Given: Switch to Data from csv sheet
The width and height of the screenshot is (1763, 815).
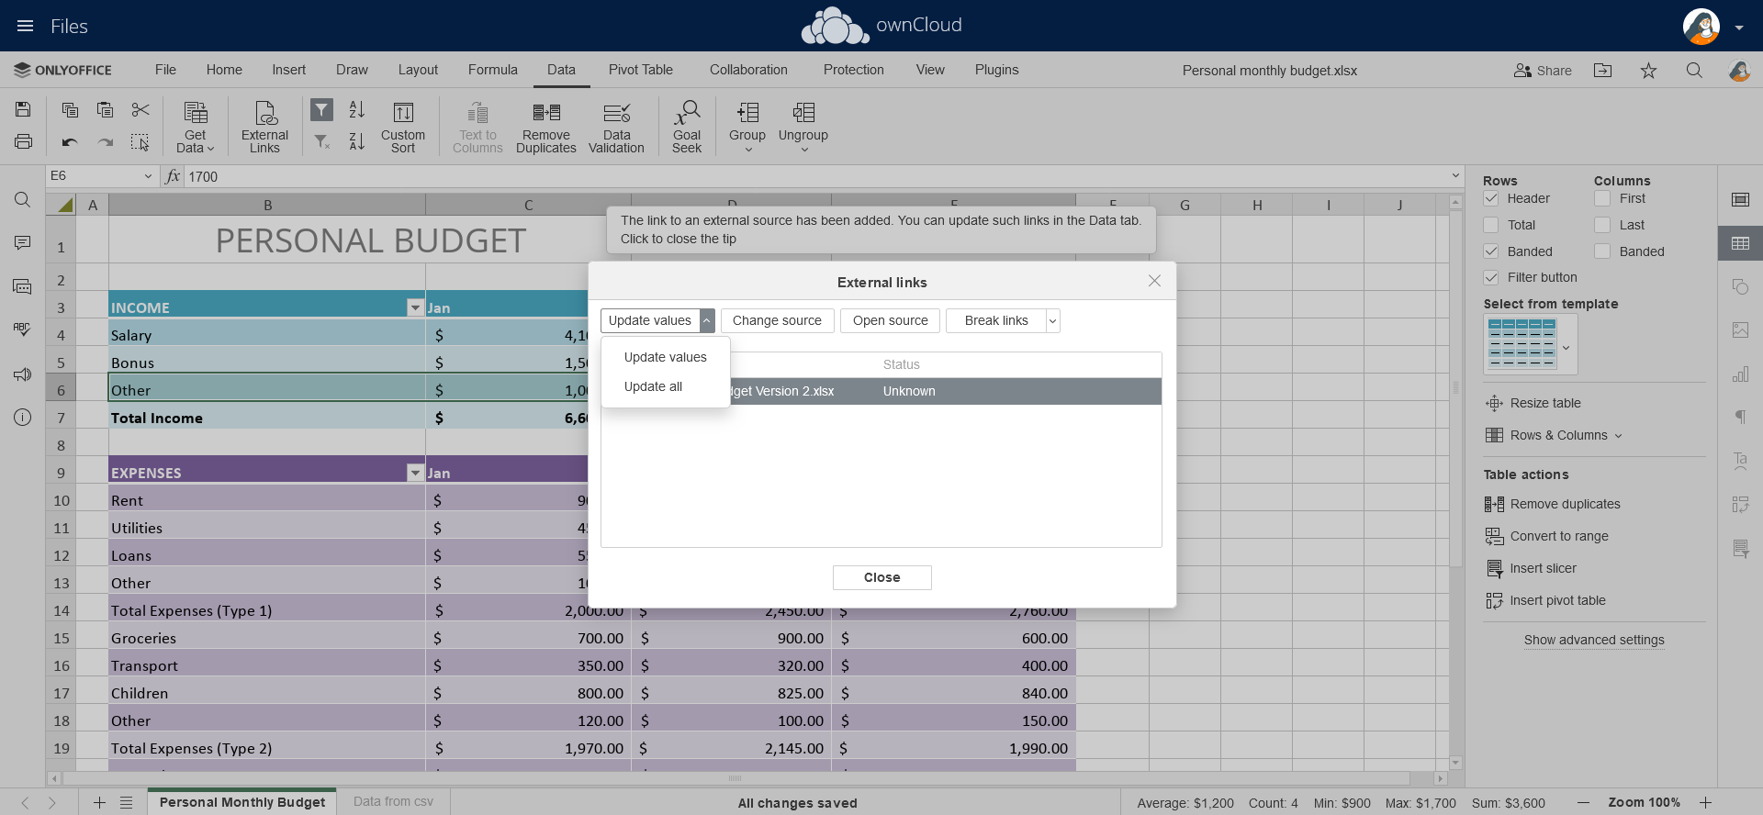Looking at the screenshot, I should [x=393, y=801].
